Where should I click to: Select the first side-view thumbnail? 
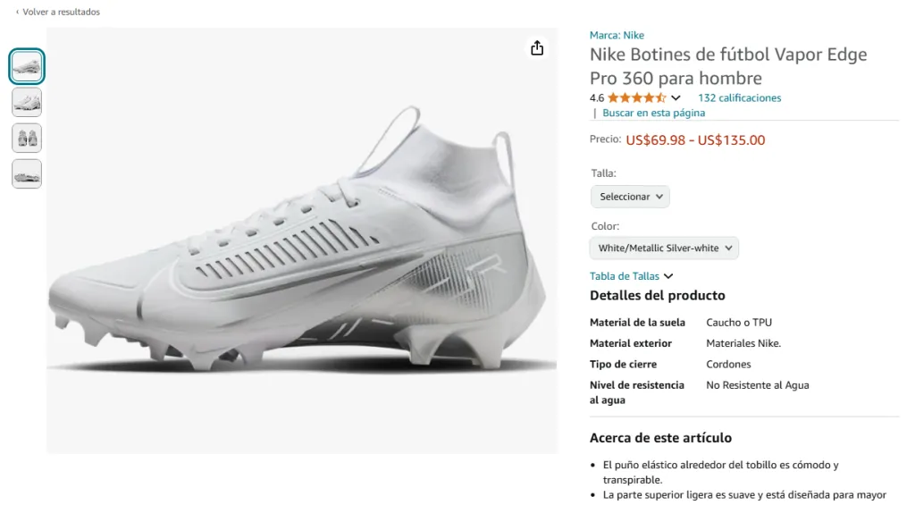27,66
